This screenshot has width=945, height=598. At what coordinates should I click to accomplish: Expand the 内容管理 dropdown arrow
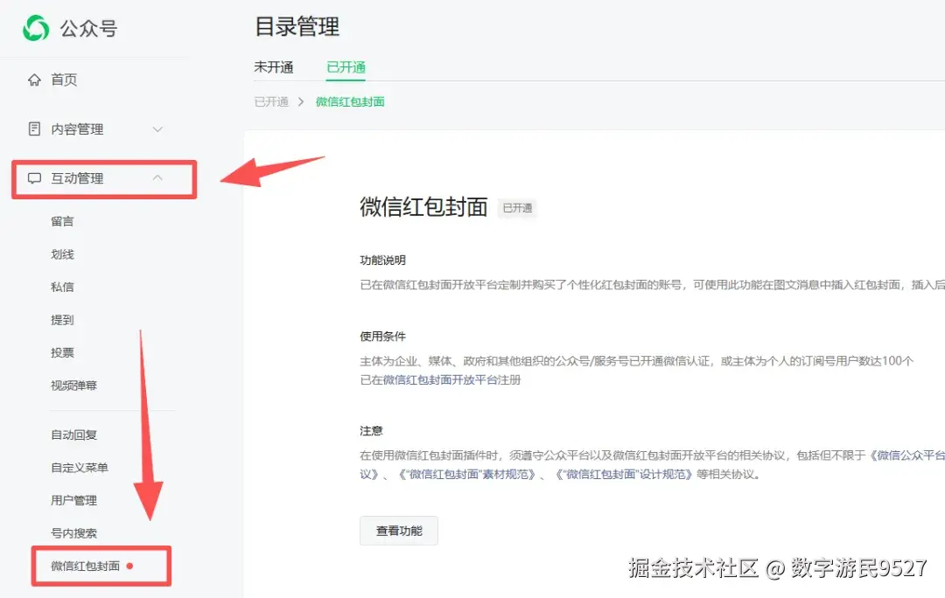[x=157, y=129]
